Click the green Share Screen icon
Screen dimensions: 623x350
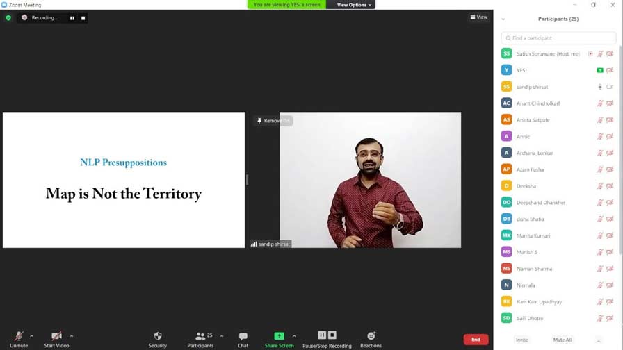click(x=279, y=336)
